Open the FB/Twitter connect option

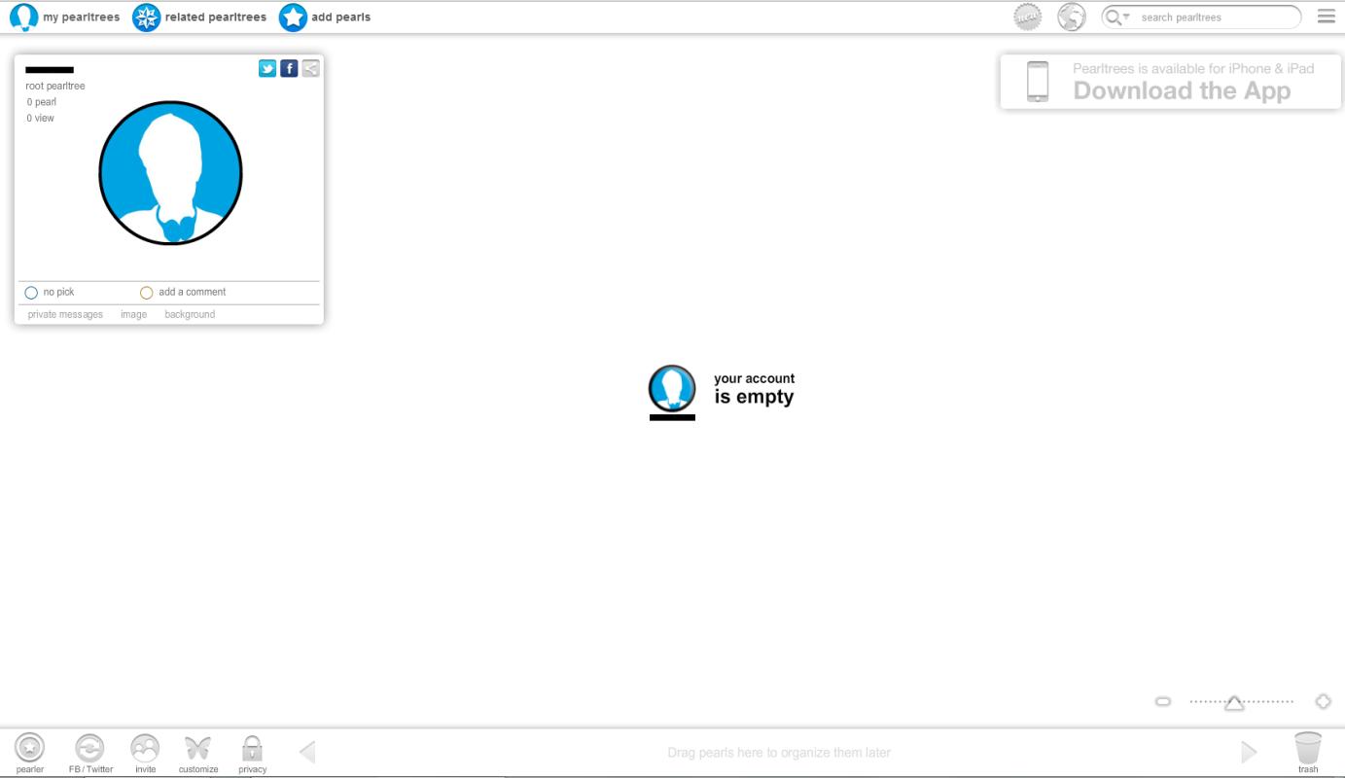click(90, 753)
